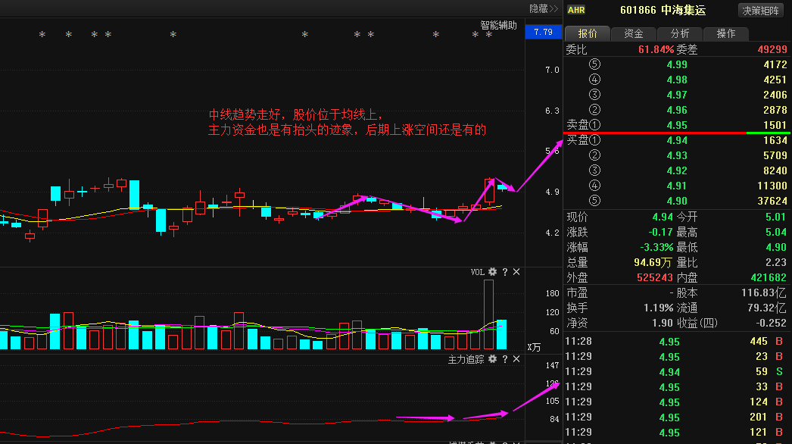Viewport: 792px width, 444px height.
Task: Select the 报价 quote tab
Action: click(x=587, y=33)
